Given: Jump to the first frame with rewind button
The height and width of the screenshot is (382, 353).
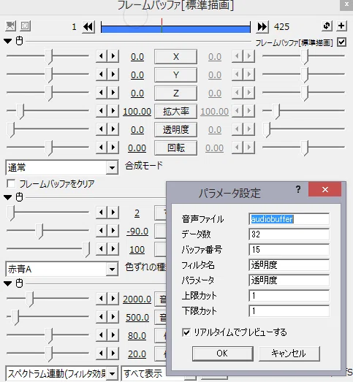Looking at the screenshot, I should (x=88, y=26).
